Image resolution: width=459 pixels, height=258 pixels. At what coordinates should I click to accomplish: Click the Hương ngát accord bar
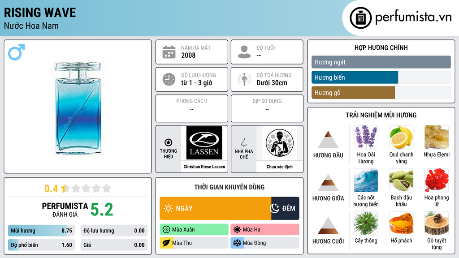pos(381,62)
